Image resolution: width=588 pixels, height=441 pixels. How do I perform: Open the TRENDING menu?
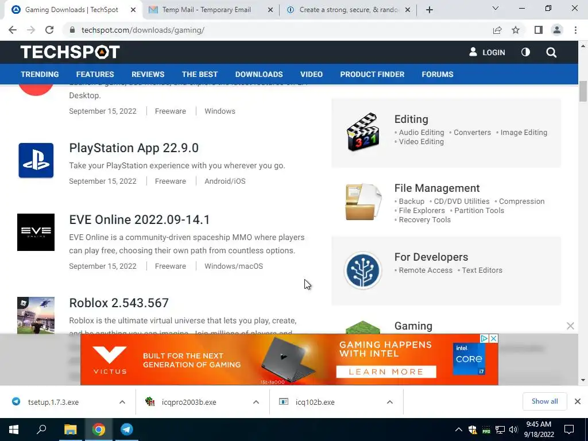[40, 74]
